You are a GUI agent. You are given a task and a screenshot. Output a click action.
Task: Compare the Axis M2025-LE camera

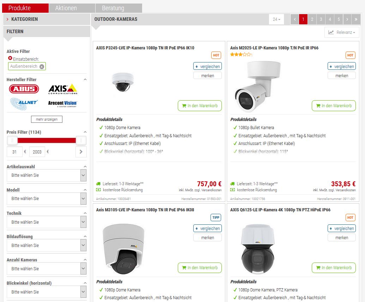click(x=341, y=66)
